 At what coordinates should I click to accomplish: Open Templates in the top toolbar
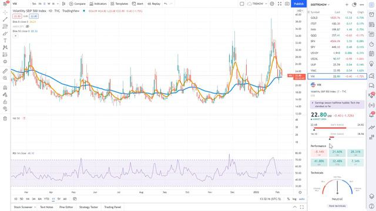pos(119,4)
